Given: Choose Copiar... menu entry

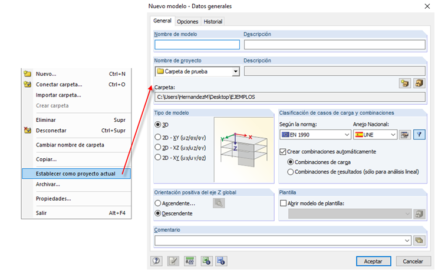Looking at the screenshot, I should (x=76, y=159).
